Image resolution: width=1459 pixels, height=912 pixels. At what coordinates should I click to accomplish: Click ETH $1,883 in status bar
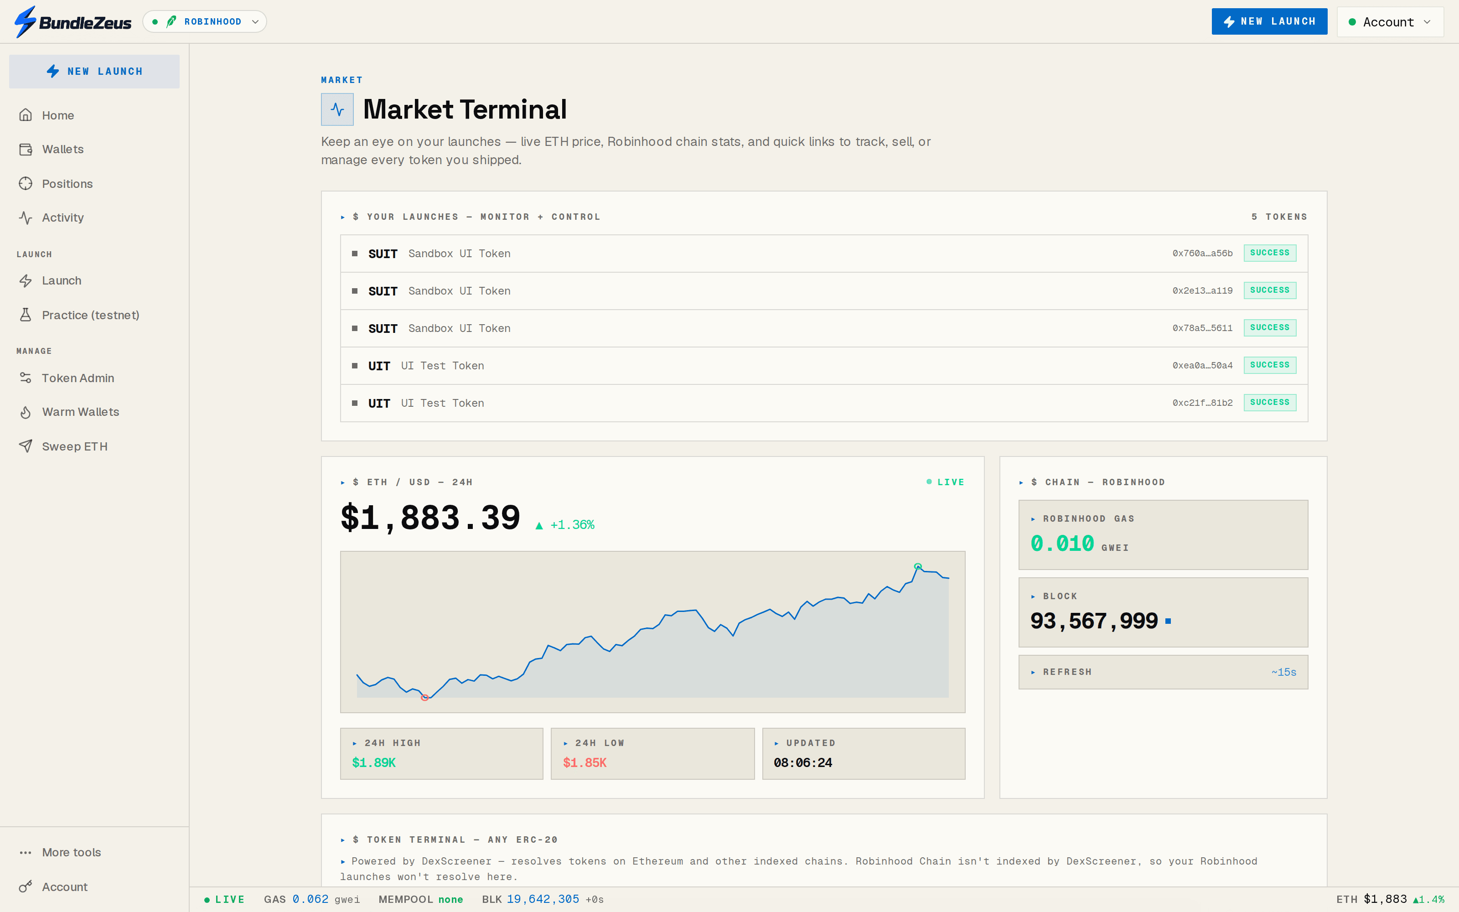1390,899
